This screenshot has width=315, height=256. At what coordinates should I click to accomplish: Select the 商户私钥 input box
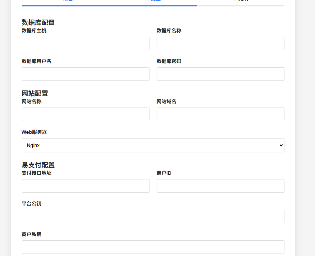[x=153, y=247]
